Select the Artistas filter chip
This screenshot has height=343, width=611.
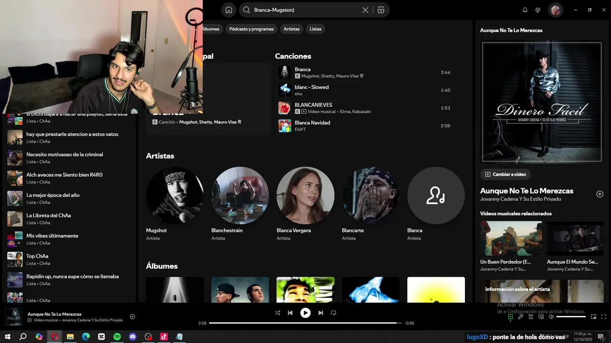(x=292, y=29)
